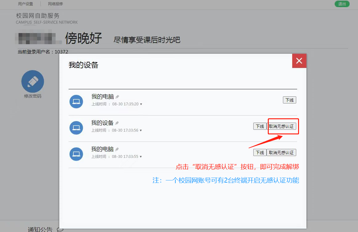358x232 pixels.
Task: Open 网络报修 in the top menu
Action: click(x=56, y=4)
